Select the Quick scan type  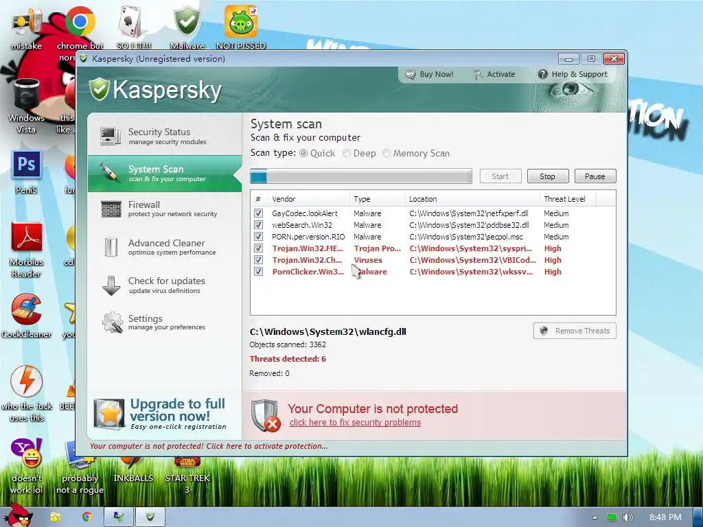point(303,153)
